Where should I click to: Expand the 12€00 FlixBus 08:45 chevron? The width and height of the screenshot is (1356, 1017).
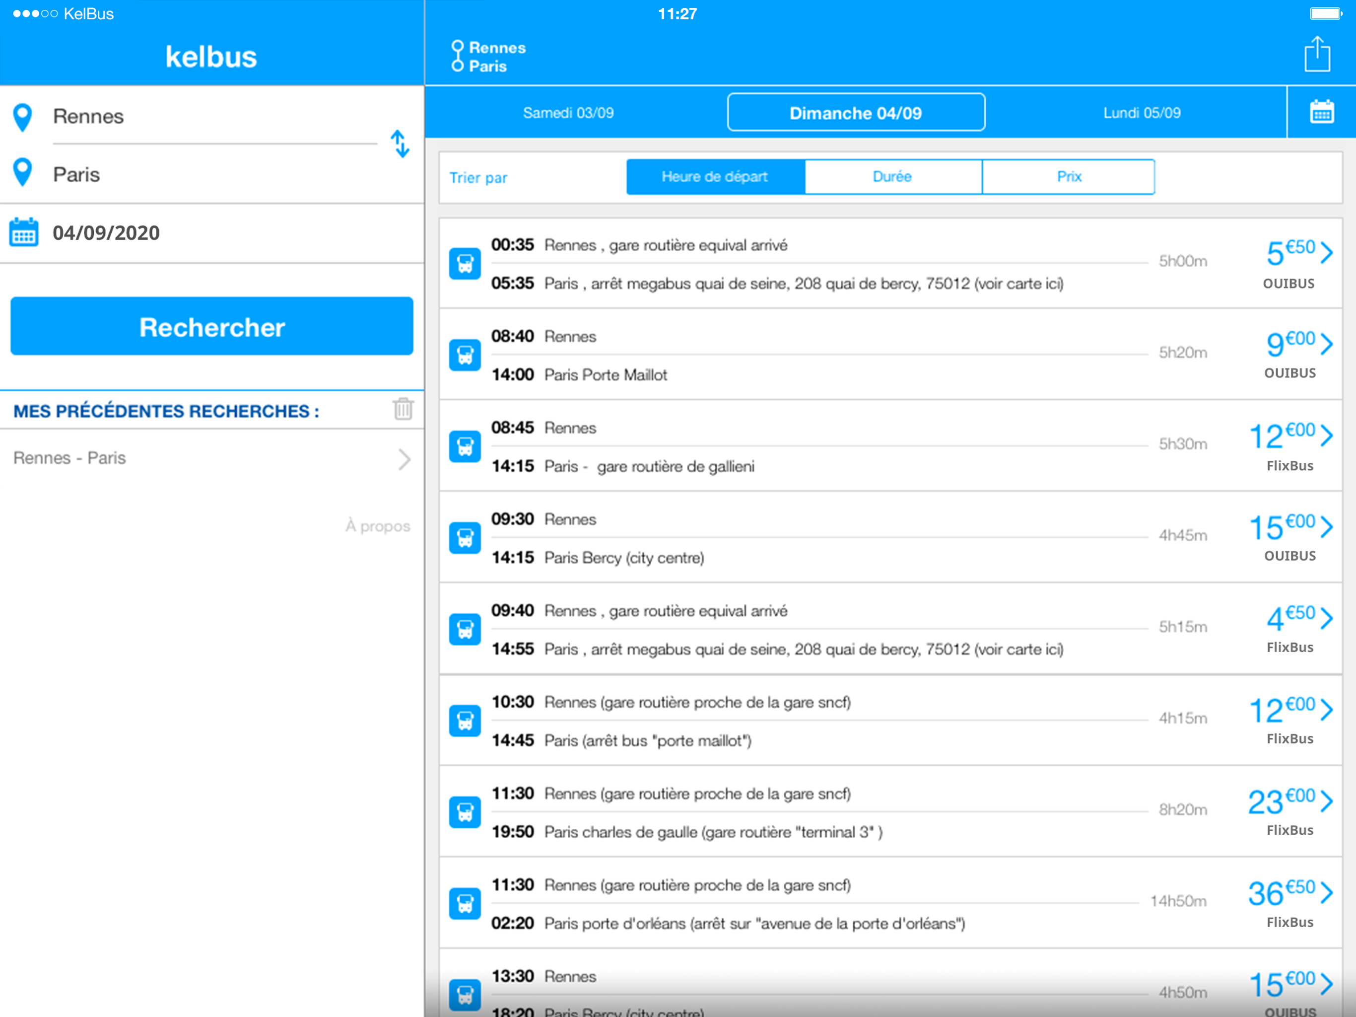tap(1327, 435)
